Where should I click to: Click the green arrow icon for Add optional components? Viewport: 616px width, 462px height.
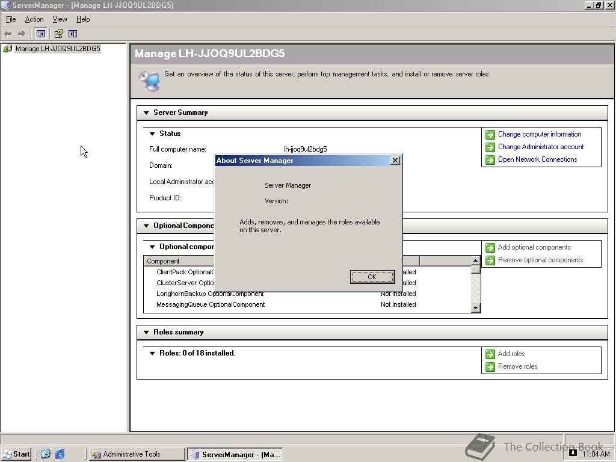click(490, 247)
